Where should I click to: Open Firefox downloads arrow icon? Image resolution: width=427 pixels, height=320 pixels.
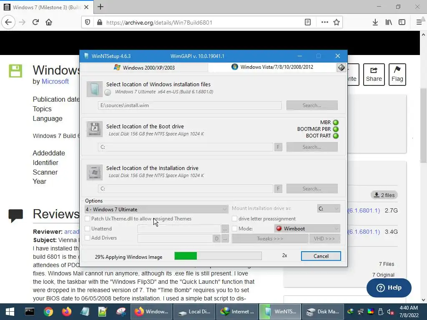pos(375,22)
